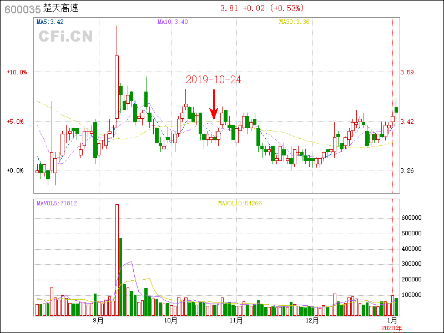444x333 pixels.
Task: Select the MA10:3.40 indicator label
Action: pyautogui.click(x=173, y=22)
